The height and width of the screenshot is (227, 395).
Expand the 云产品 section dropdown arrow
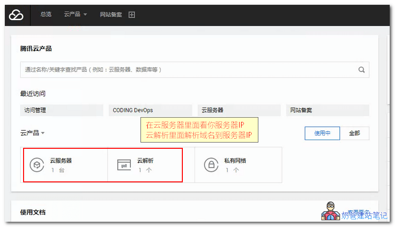click(x=43, y=133)
